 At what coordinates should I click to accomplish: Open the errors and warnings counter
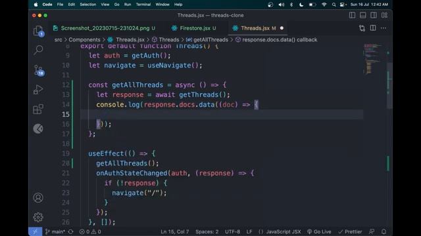coord(90,231)
